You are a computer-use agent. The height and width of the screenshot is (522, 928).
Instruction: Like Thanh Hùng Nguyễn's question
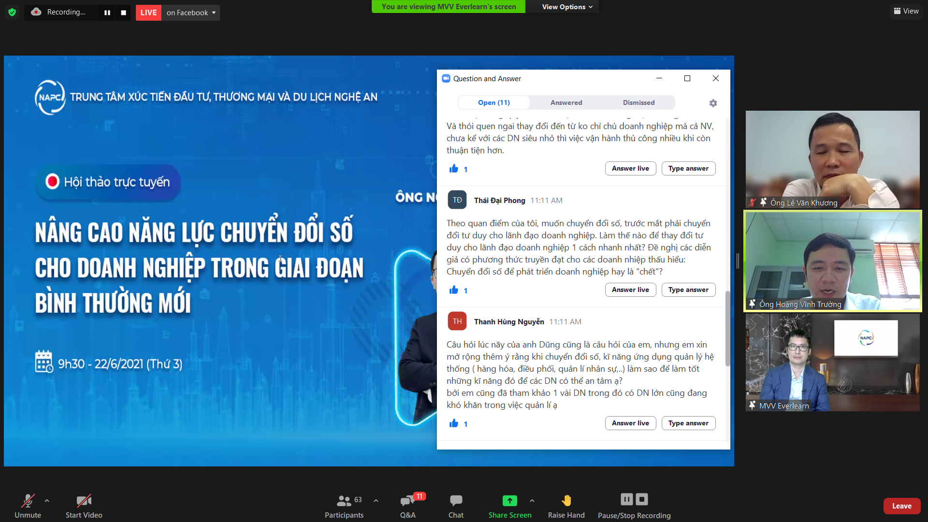coord(454,423)
